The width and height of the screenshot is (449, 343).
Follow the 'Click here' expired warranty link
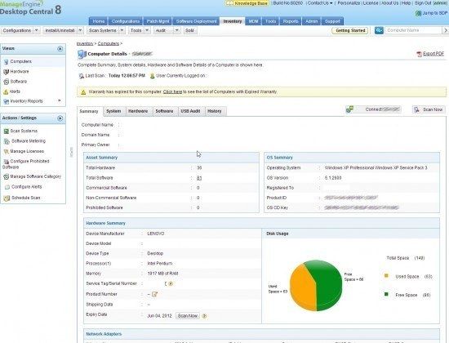point(172,92)
